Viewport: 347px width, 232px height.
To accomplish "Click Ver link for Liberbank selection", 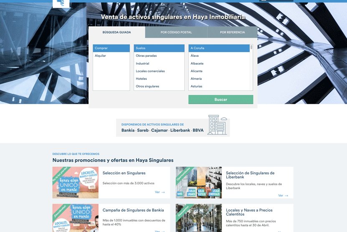I will pos(283,196).
